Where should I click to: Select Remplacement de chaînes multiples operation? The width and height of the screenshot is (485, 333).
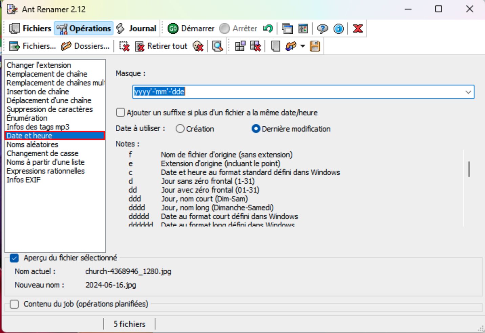tap(55, 83)
